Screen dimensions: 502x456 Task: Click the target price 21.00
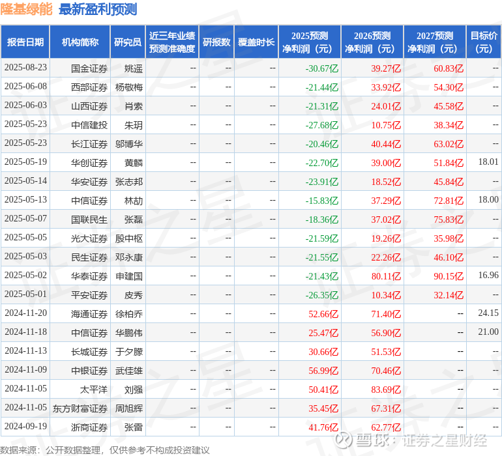488,332
